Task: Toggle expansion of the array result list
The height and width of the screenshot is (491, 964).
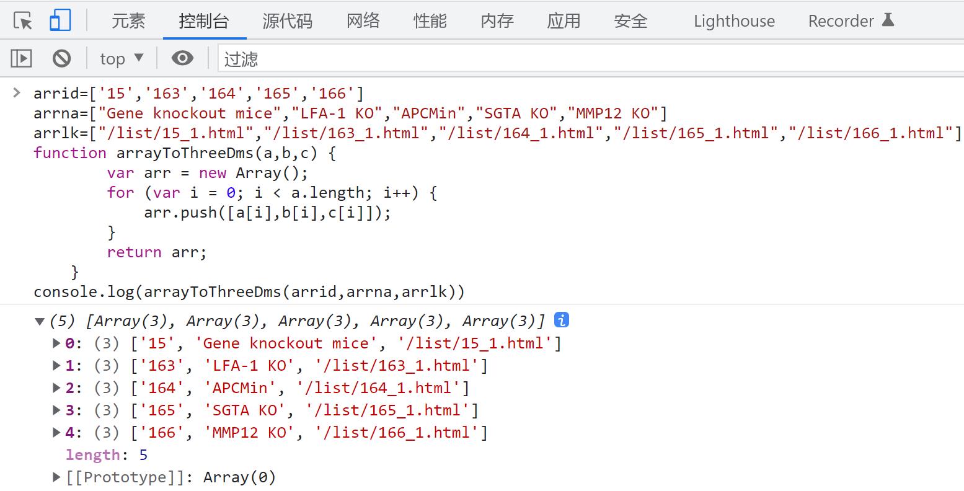Action: tap(39, 321)
